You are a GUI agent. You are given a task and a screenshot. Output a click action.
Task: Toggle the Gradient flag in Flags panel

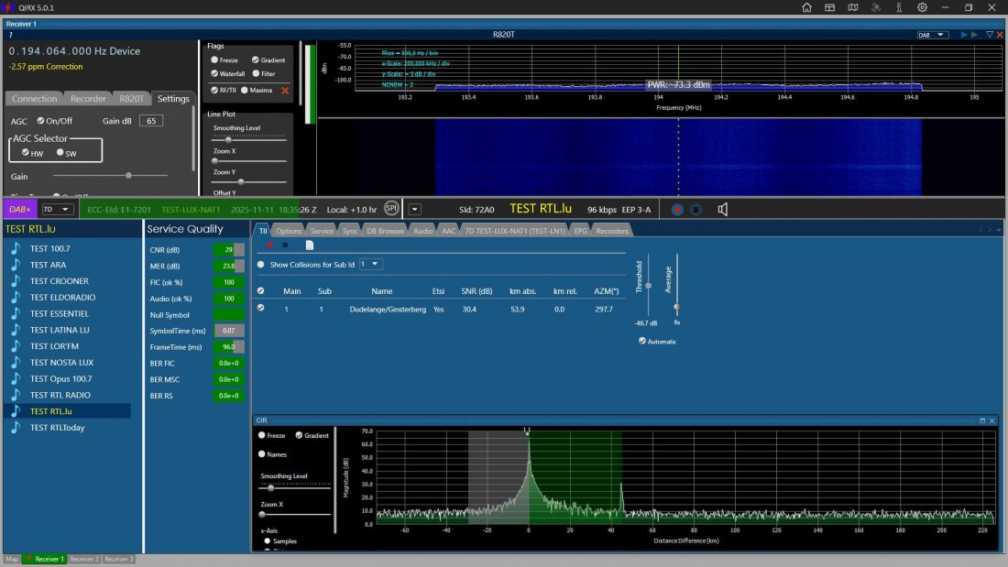[256, 60]
